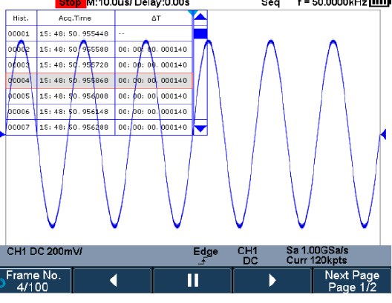
Task: Click the history list scroll down arrow
Action: 200,128
